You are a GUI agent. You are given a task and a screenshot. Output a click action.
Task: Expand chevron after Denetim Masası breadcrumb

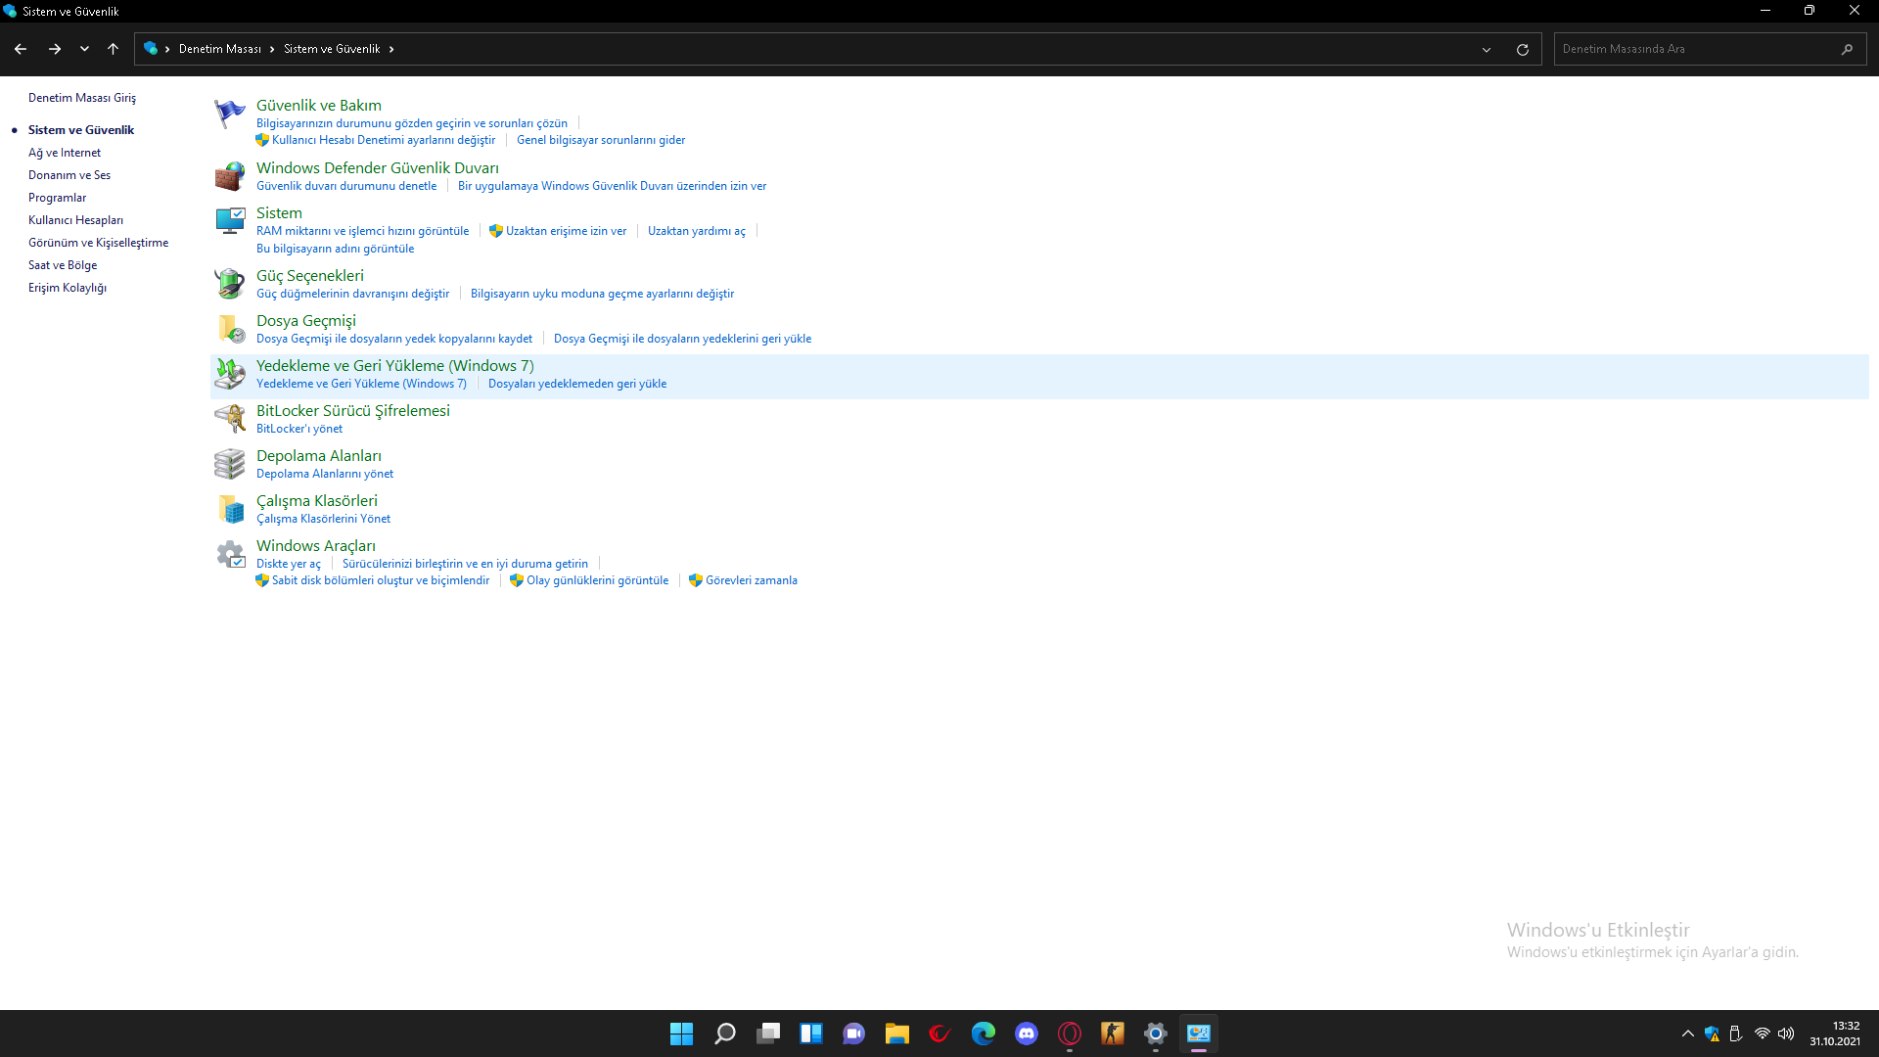coord(272,49)
